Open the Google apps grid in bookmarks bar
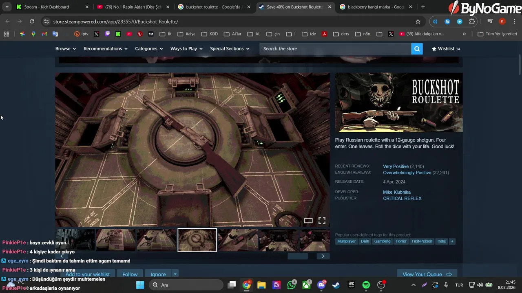The width and height of the screenshot is (522, 293). (7, 34)
